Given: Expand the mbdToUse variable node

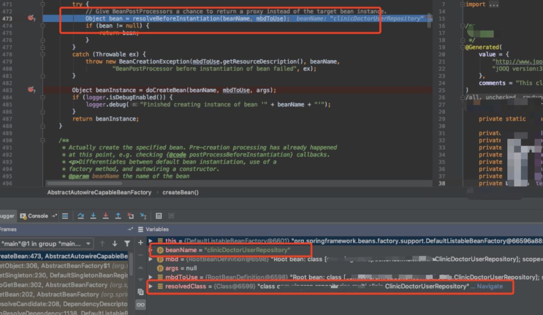Looking at the screenshot, I should click(151, 277).
